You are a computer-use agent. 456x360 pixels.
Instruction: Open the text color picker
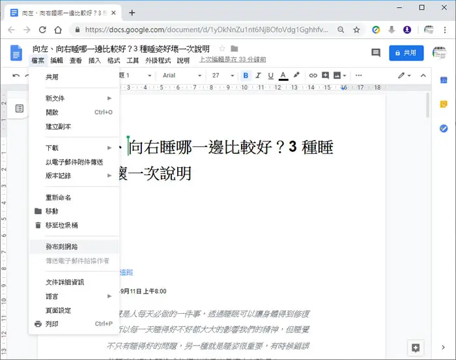(x=283, y=76)
